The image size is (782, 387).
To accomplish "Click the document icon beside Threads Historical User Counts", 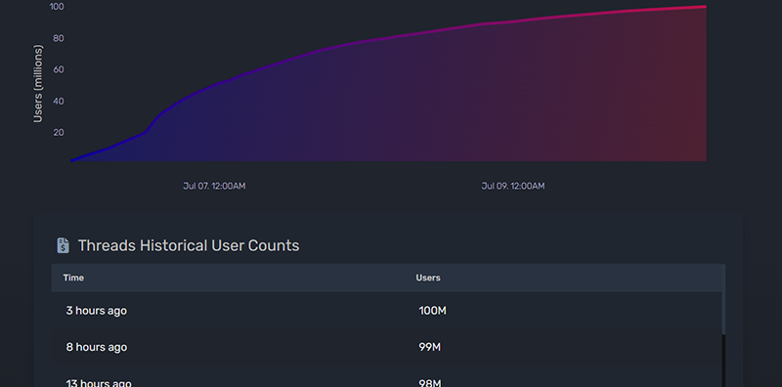I will coord(63,245).
